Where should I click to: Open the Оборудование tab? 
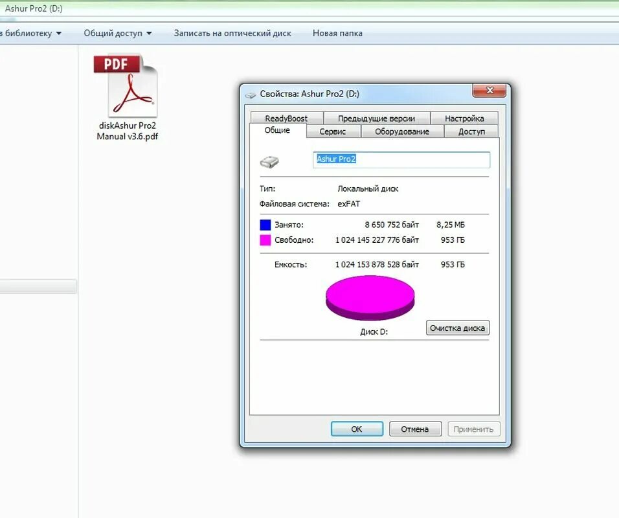click(x=402, y=131)
